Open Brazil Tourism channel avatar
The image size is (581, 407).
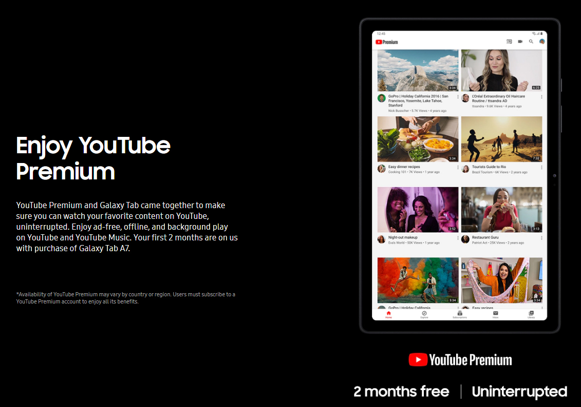tap(465, 169)
